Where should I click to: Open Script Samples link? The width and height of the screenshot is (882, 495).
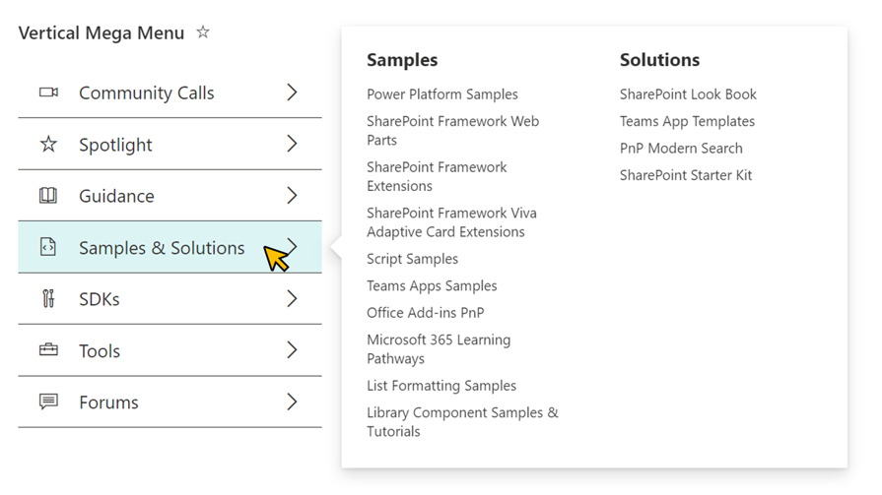point(412,259)
